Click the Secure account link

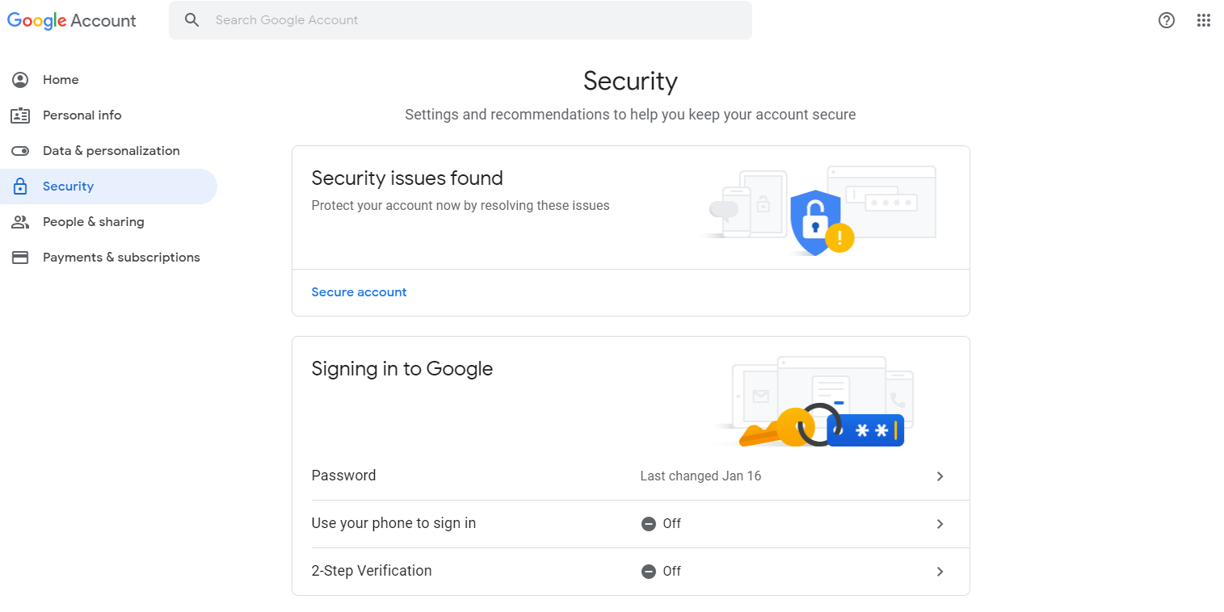pos(359,292)
